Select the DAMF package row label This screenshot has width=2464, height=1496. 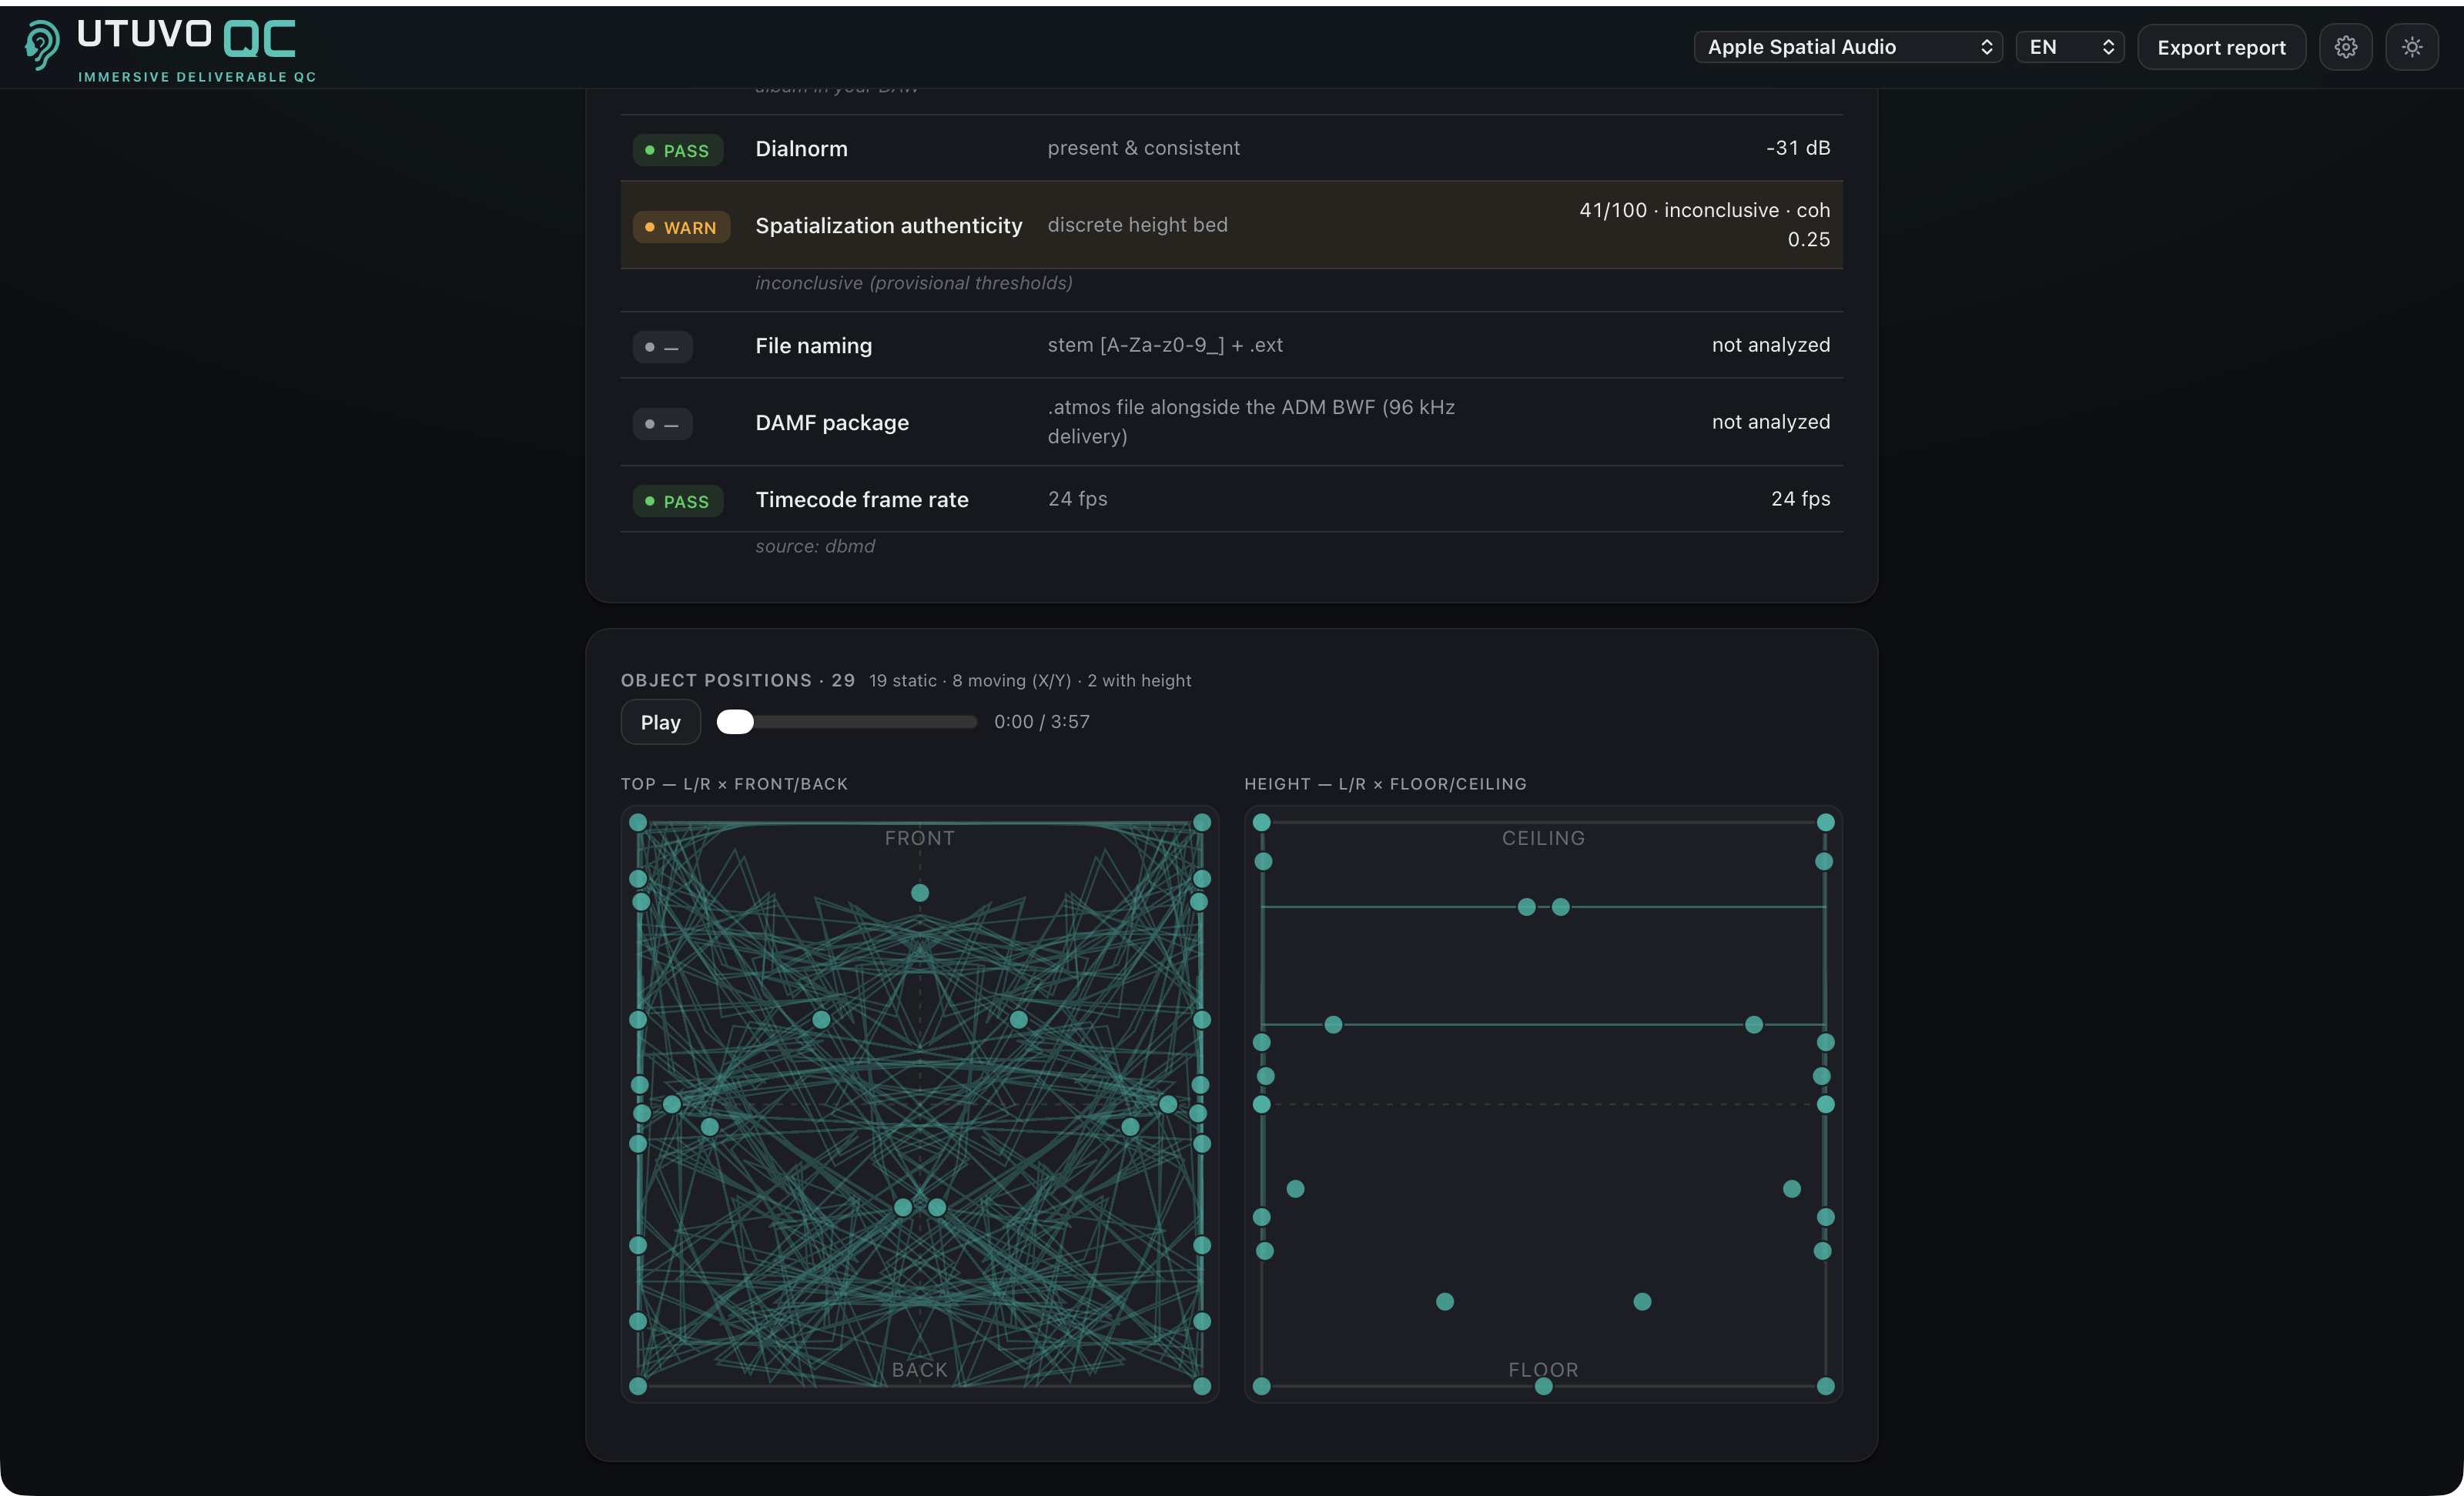tap(832, 422)
